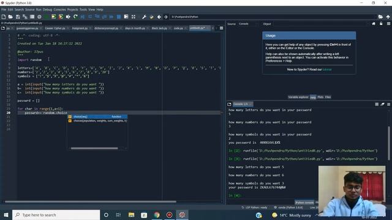The height and width of the screenshot is (220, 392).
Task: Switch to the Black Jack.py tab
Action: click(x=159, y=28)
